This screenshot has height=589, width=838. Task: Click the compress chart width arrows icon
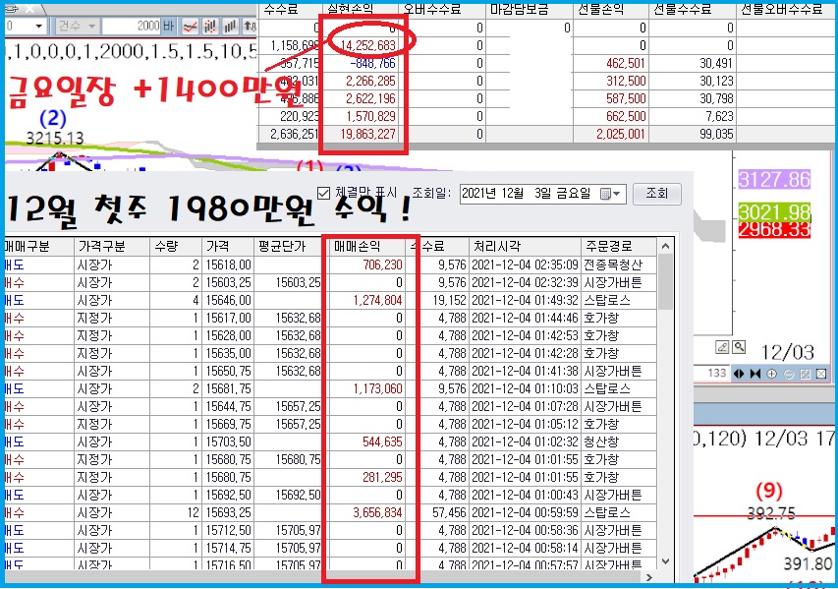pos(754,374)
